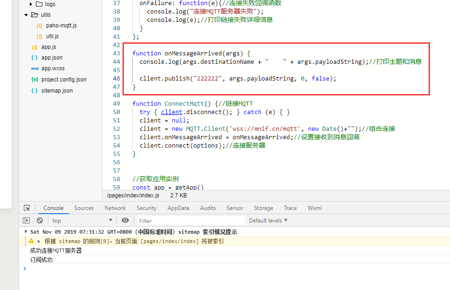Collapse the sitemap log group arrow
The height and width of the screenshot is (290, 450).
point(26,232)
